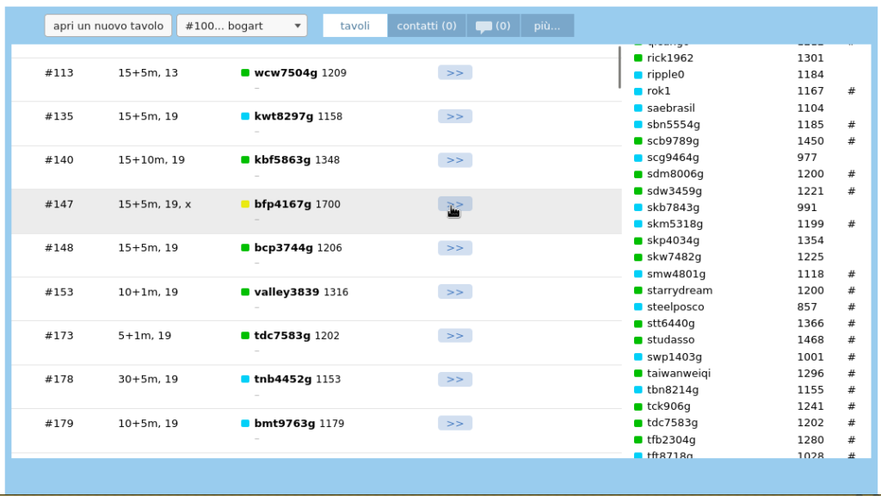Open player wcw7504g in table list
This screenshot has height=496, width=881.
click(x=286, y=73)
